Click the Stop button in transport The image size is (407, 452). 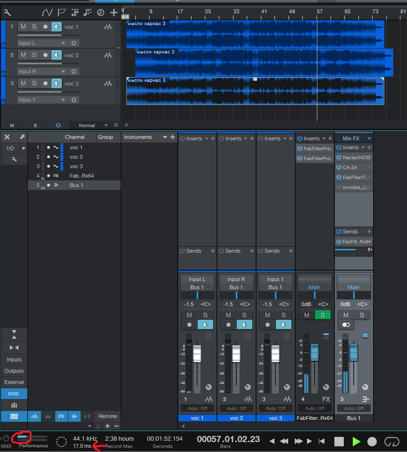339,442
